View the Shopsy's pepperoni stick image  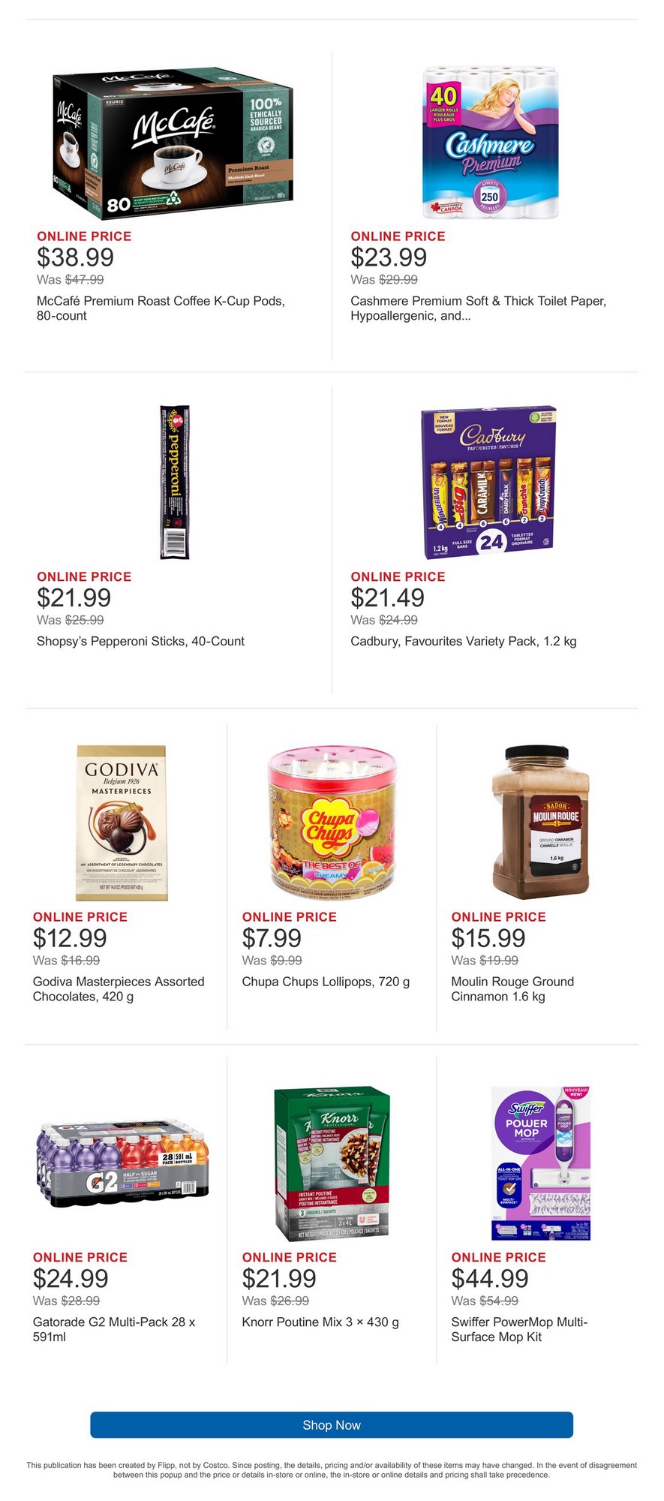tap(175, 483)
